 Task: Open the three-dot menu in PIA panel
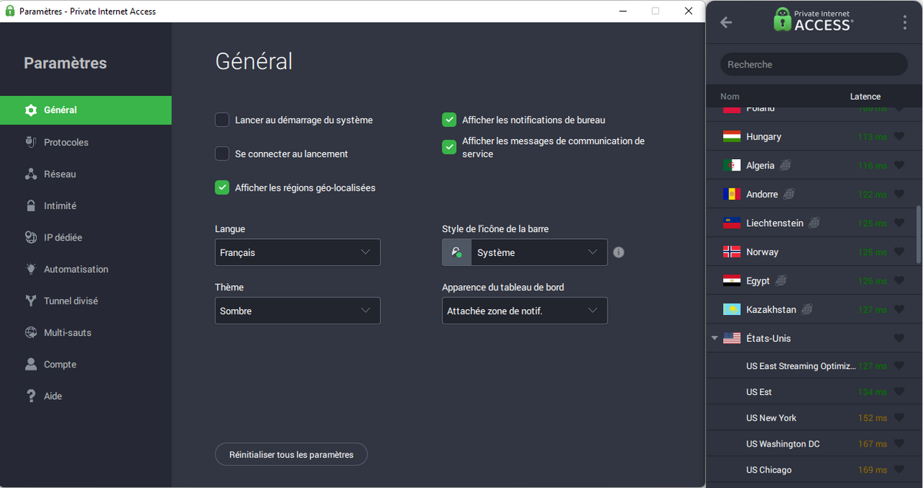pyautogui.click(x=905, y=22)
